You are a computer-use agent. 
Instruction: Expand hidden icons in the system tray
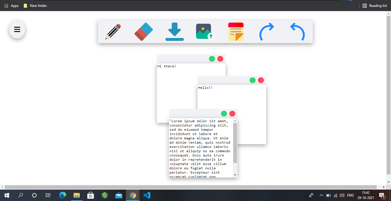(321, 195)
